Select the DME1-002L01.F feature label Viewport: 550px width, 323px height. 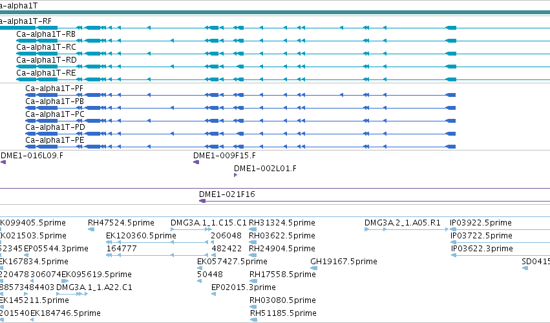click(265, 169)
